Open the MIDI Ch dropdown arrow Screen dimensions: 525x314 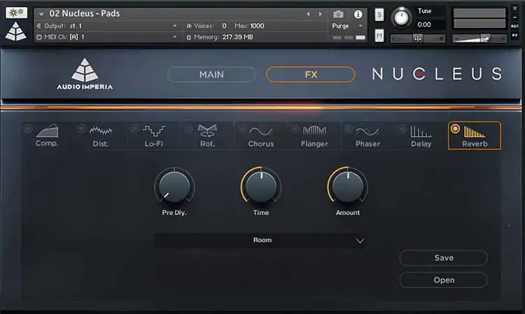click(x=174, y=37)
